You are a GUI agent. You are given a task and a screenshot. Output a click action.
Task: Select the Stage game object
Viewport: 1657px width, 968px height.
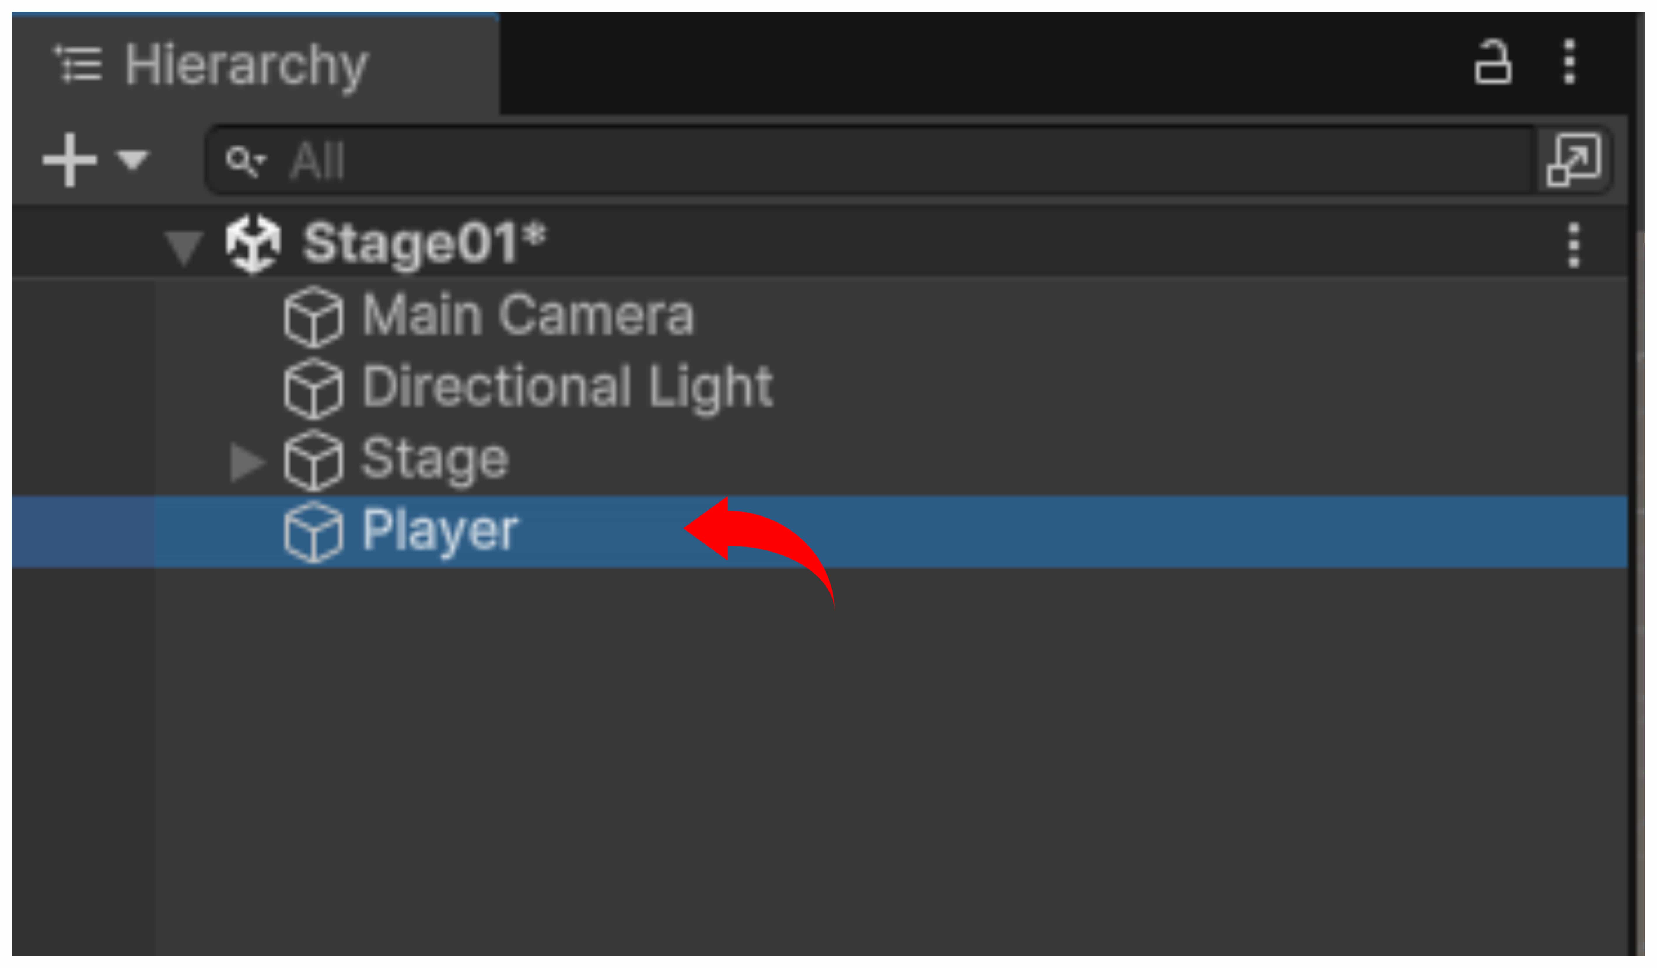(x=435, y=459)
